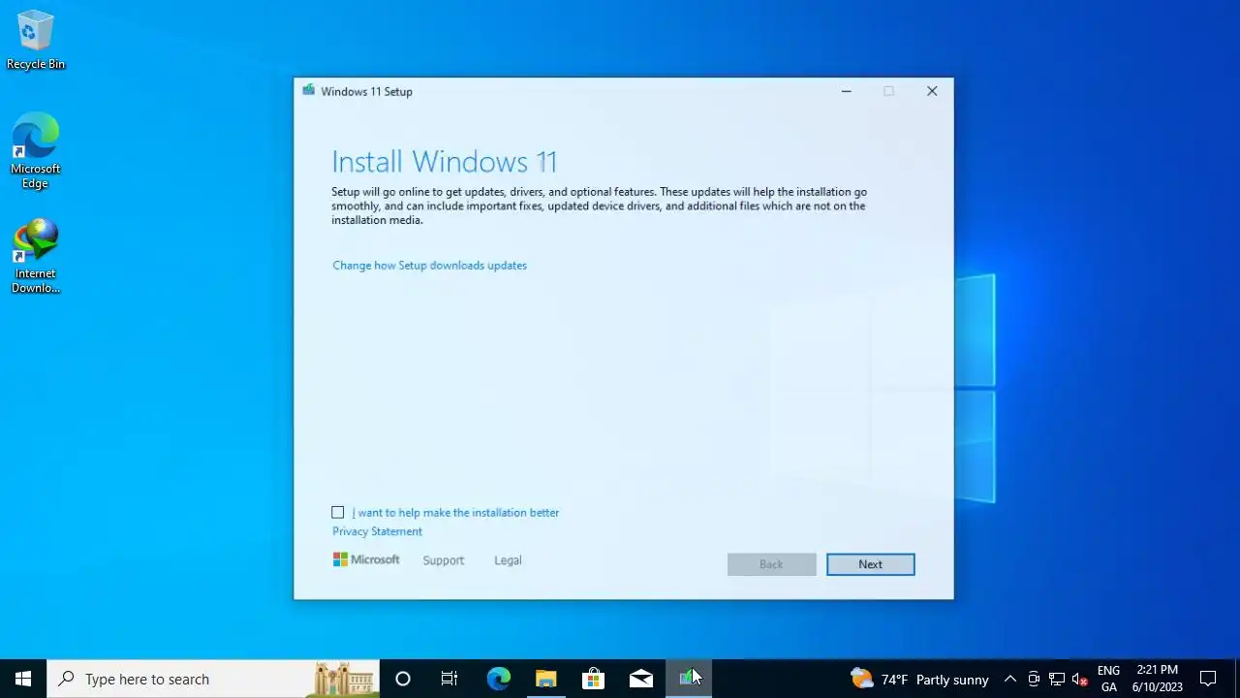This screenshot has height=698, width=1240.
Task: Click the 'Install Windows 11' heading
Action: pyautogui.click(x=444, y=161)
